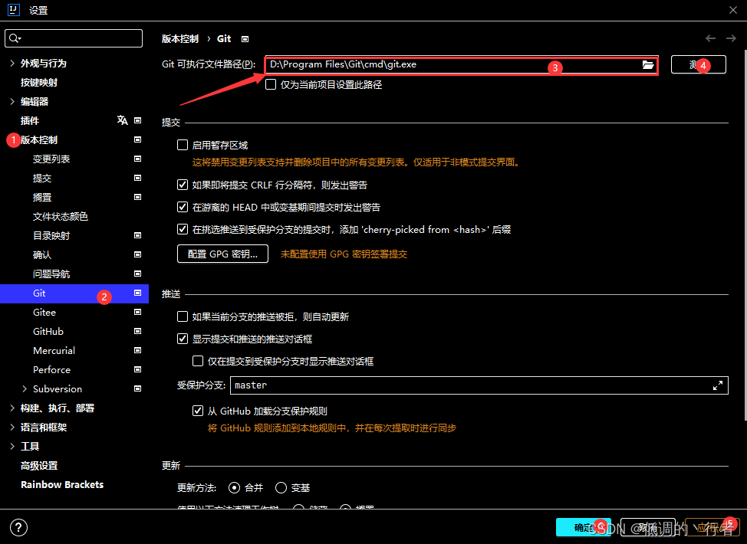Screen dimensions: 747x544
Task: Click the search magnifier icon in settings search
Action: [15, 38]
